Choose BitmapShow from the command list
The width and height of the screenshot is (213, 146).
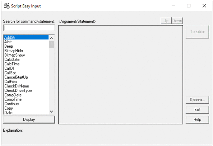(x=26, y=55)
